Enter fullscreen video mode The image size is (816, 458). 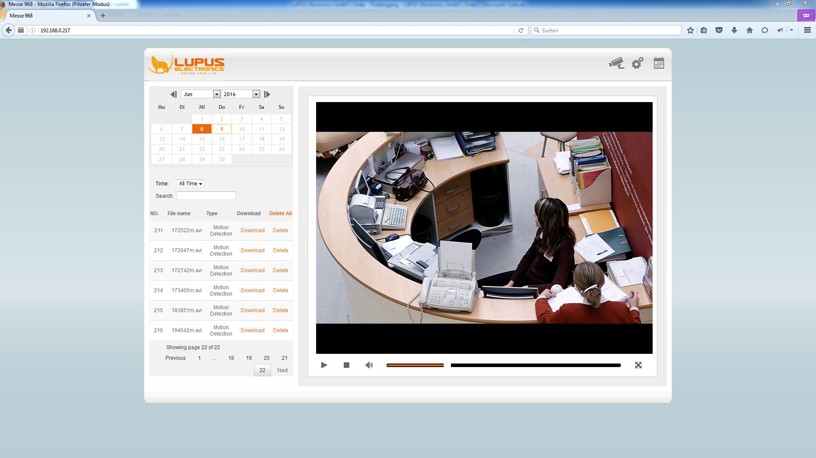click(x=638, y=365)
